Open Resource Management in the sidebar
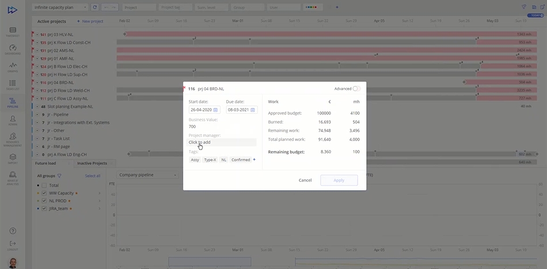 (x=13, y=139)
